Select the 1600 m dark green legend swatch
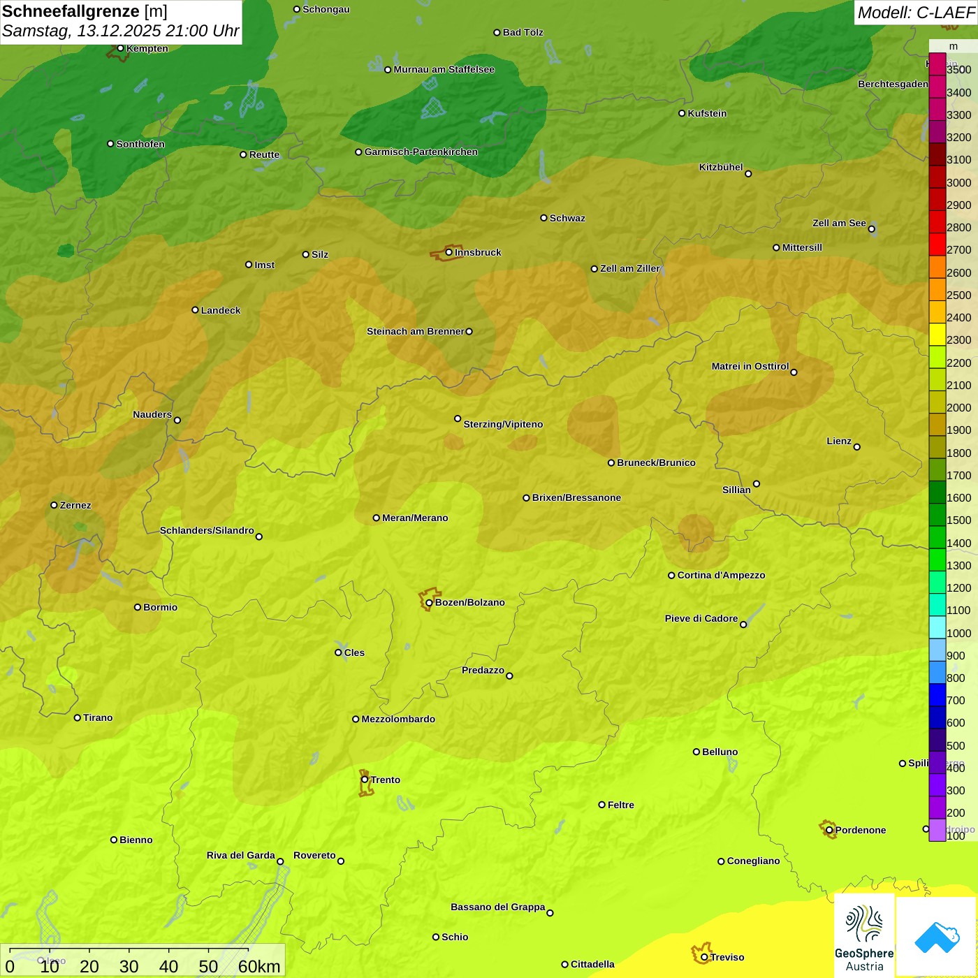The image size is (978, 978). click(937, 492)
